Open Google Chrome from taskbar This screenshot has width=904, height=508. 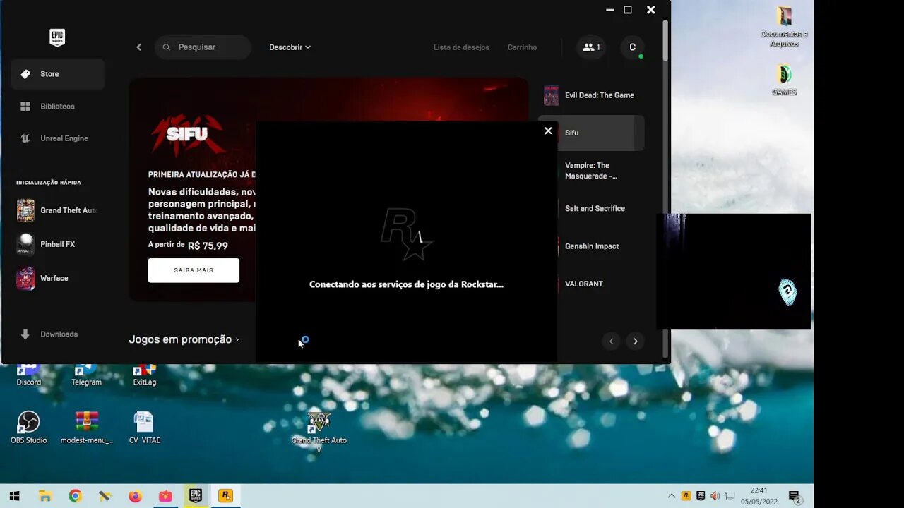tap(75, 496)
